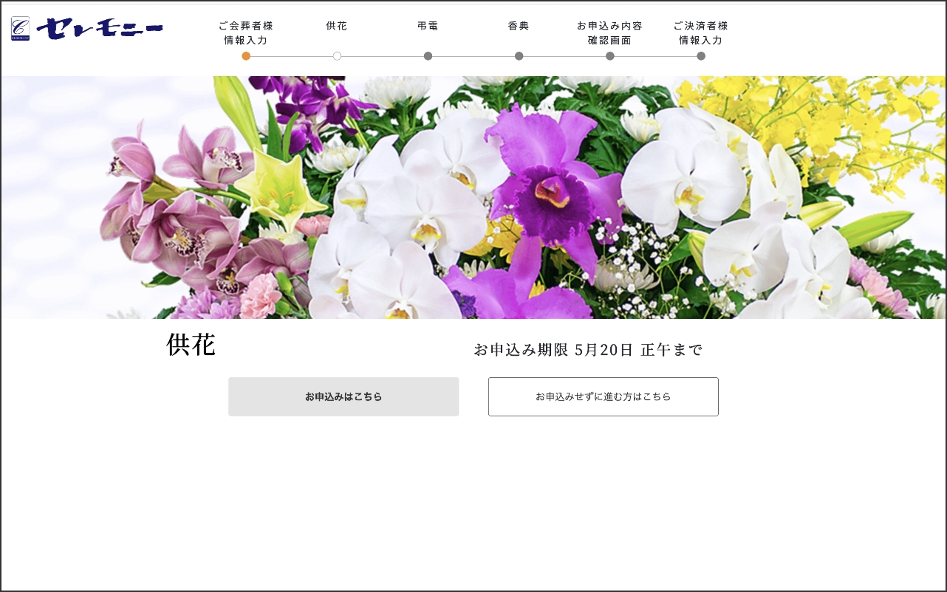Go to the 弔電 step label
Screen dimensions: 947x592
point(428,26)
